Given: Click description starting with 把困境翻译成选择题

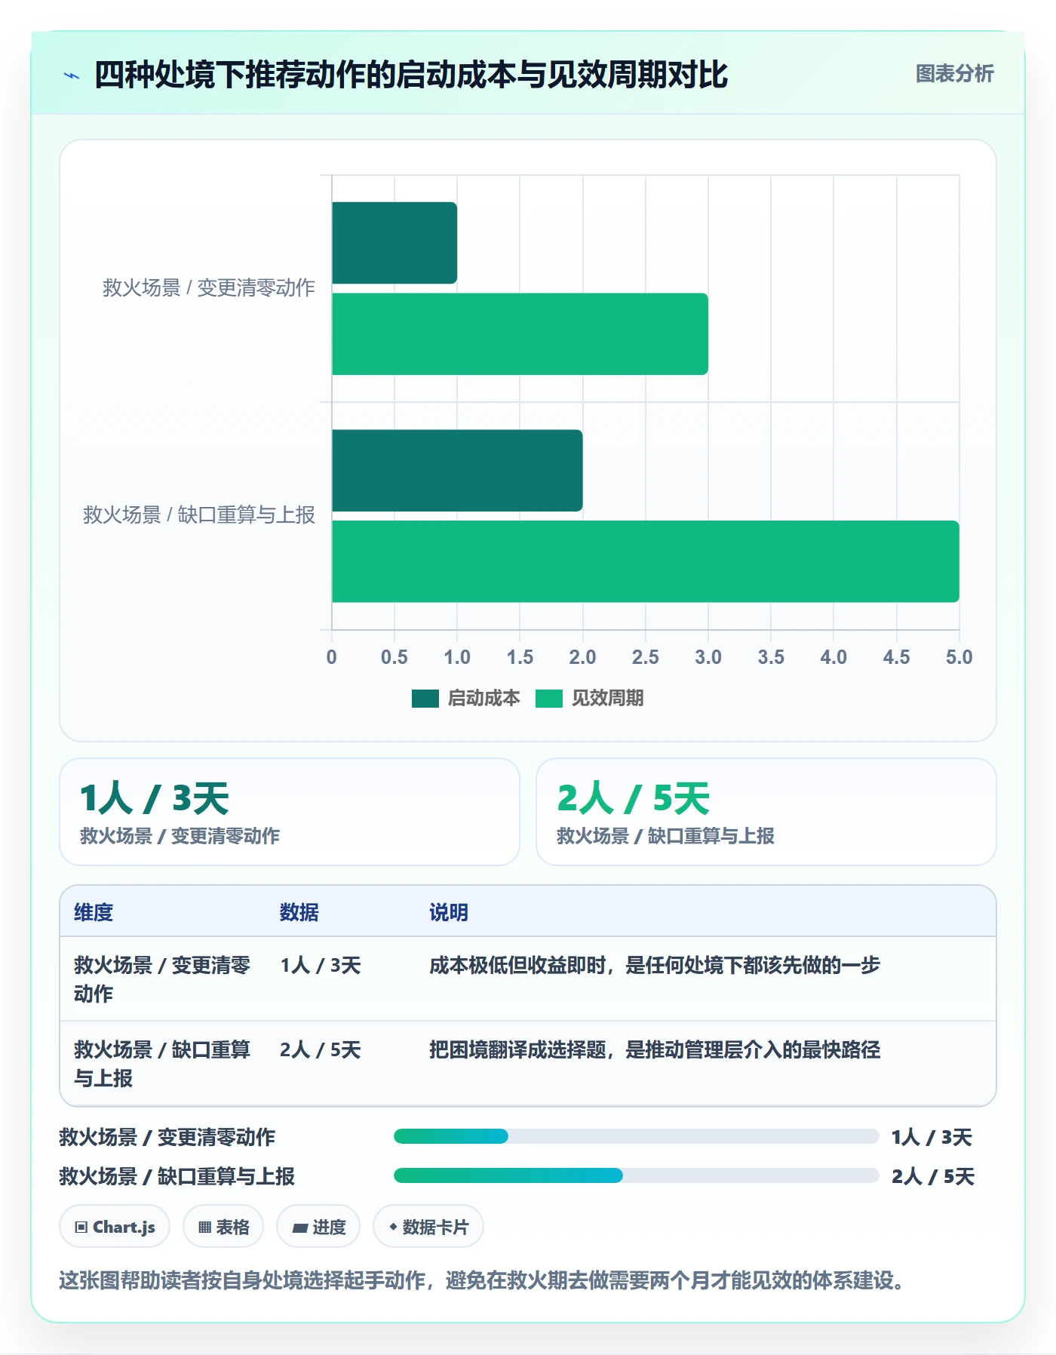Looking at the screenshot, I should pyautogui.click(x=655, y=1049).
